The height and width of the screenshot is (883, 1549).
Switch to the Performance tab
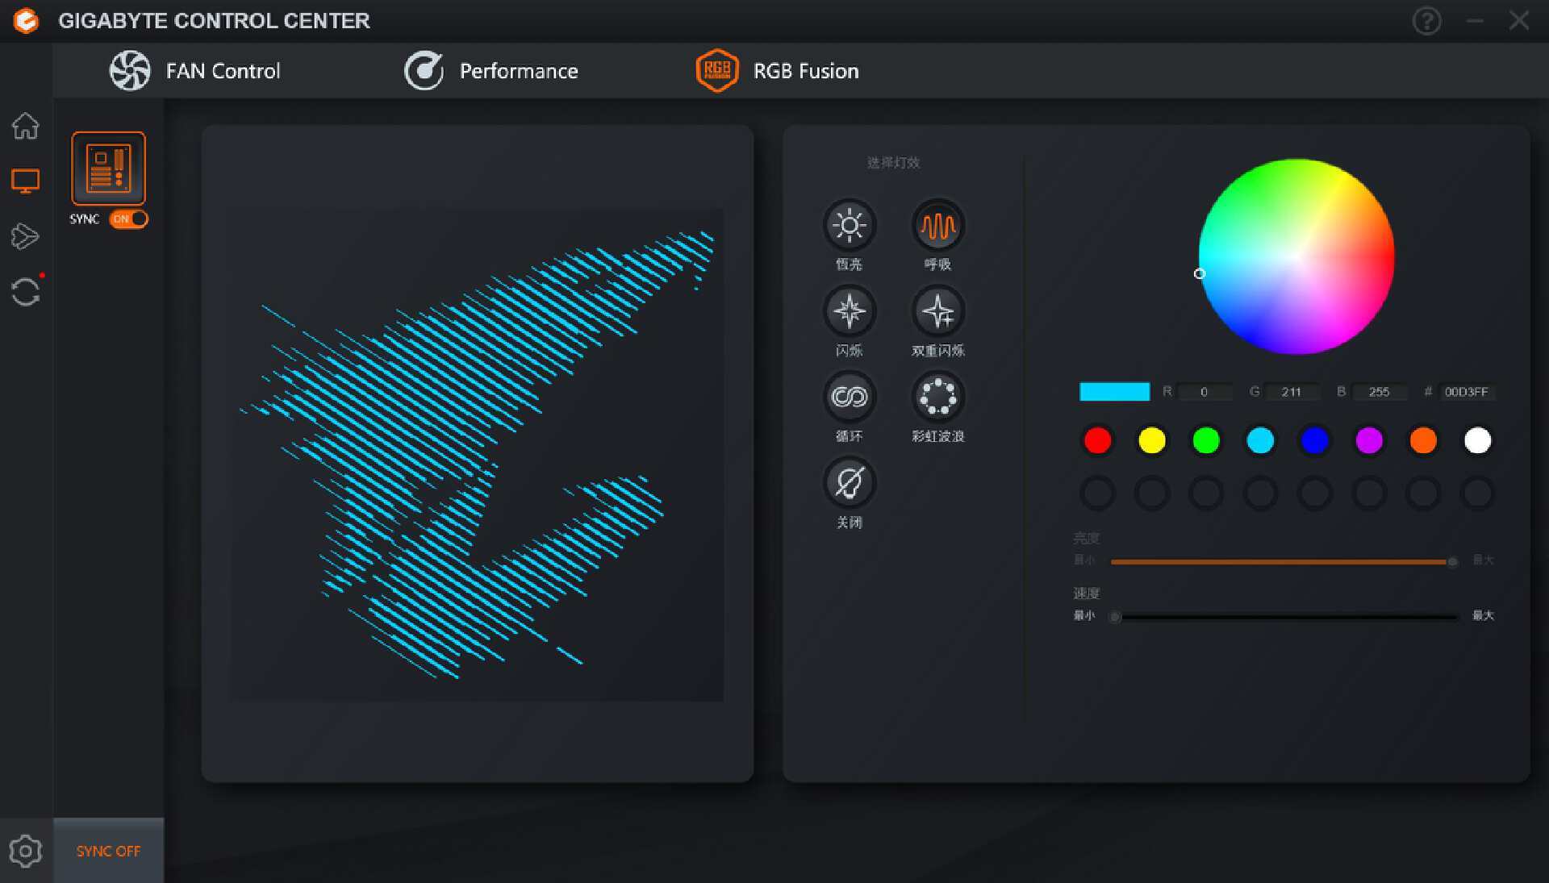click(491, 71)
